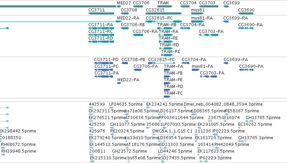The height and width of the screenshot is (163, 287).
Task: Click protein TRAM-PD
Action: [x=173, y=87]
